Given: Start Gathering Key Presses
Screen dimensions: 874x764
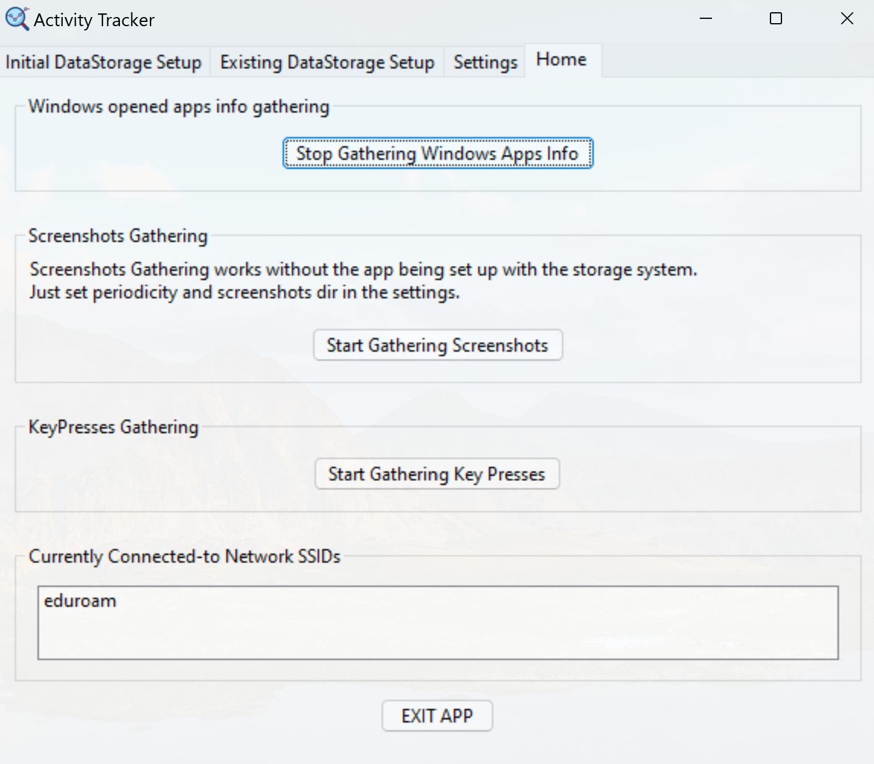Looking at the screenshot, I should [x=437, y=474].
